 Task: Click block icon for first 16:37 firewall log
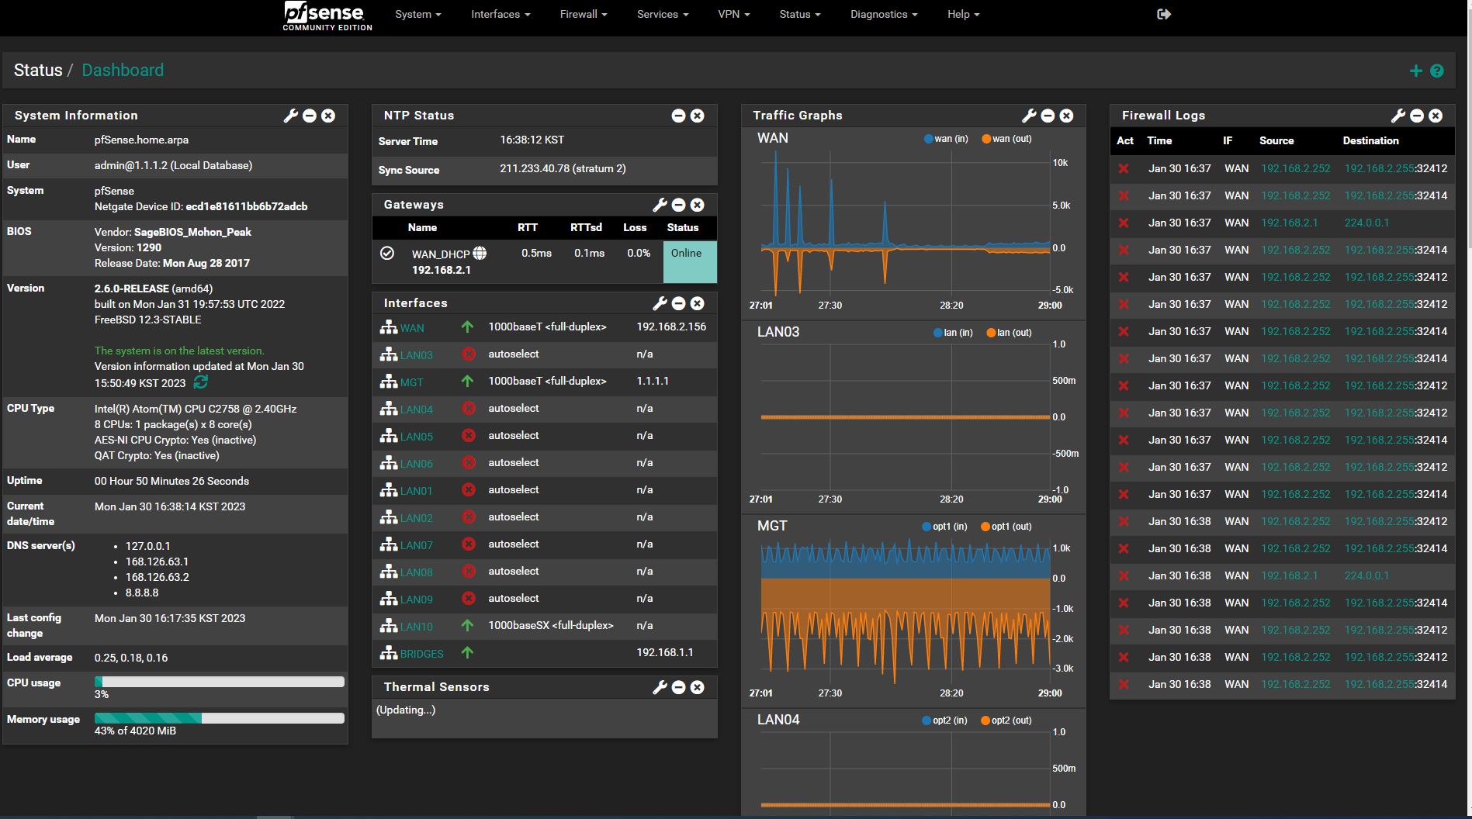(1123, 168)
